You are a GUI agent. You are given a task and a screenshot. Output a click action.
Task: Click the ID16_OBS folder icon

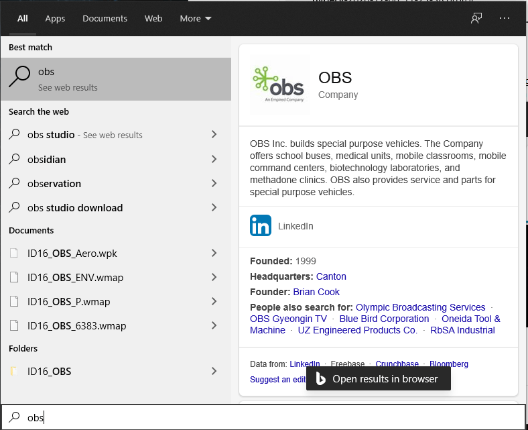coord(14,372)
